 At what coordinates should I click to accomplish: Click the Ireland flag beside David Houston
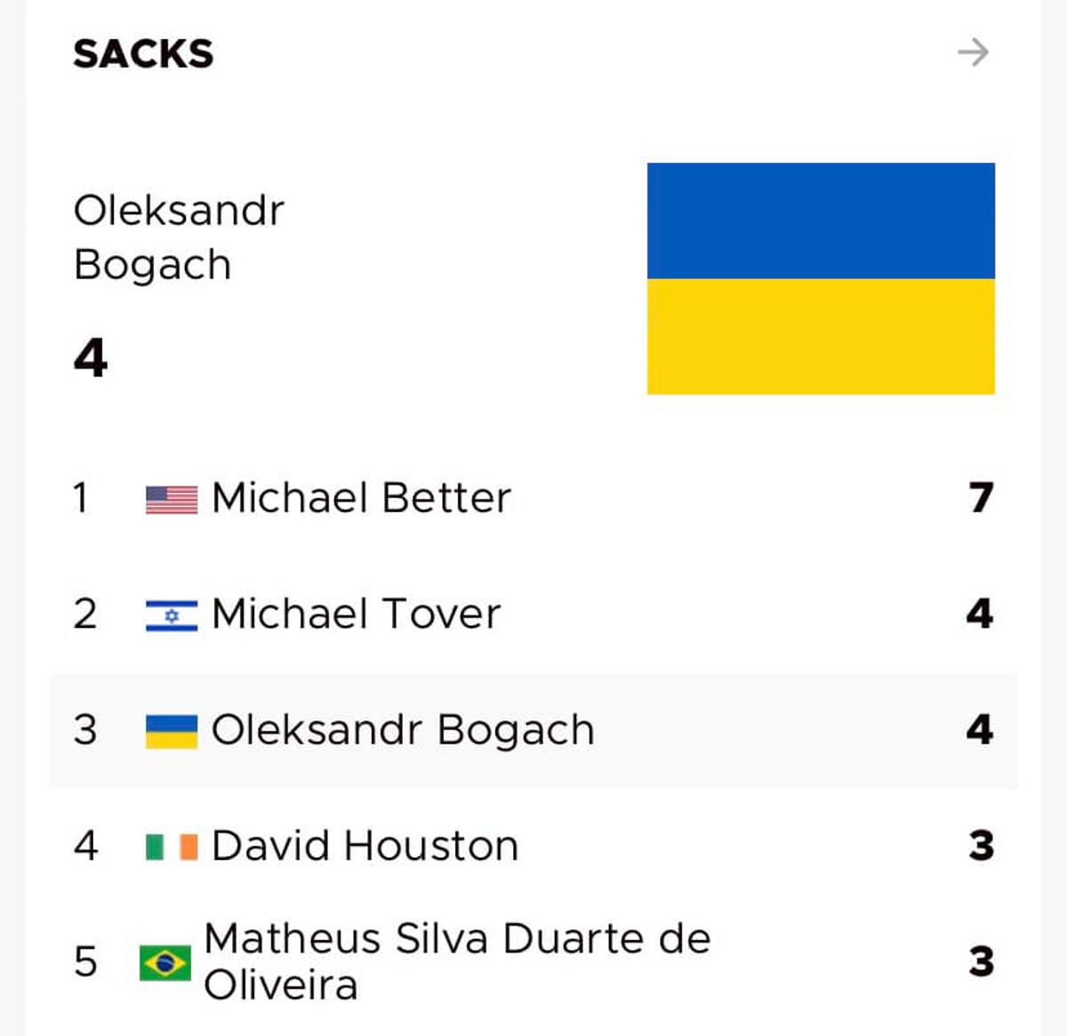(x=172, y=847)
